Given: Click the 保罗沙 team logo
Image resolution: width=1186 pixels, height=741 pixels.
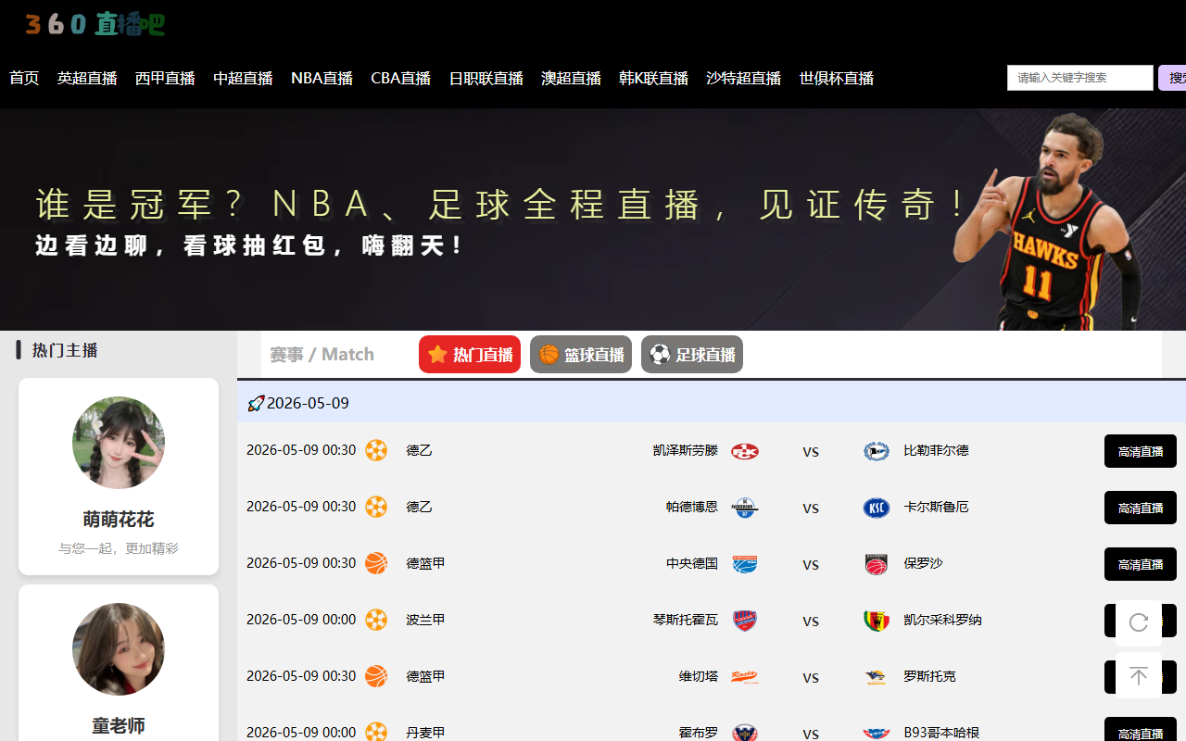Looking at the screenshot, I should 876,564.
